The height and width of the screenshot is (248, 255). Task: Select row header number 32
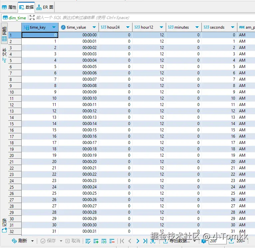coord(15,231)
